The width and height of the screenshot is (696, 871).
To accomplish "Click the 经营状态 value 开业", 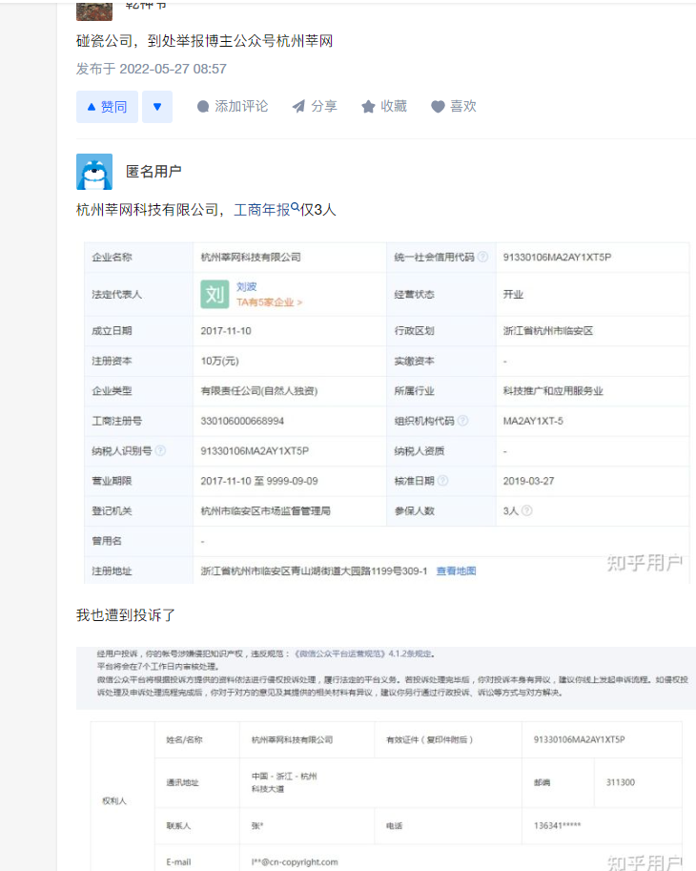I will pyautogui.click(x=513, y=295).
